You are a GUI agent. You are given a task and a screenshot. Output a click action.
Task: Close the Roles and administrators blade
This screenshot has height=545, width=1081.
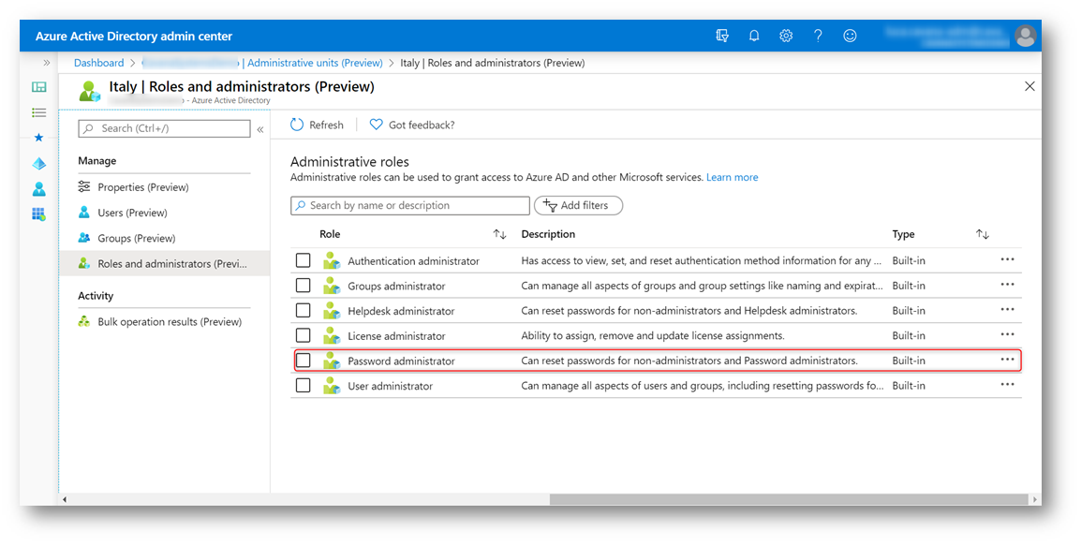click(1029, 86)
